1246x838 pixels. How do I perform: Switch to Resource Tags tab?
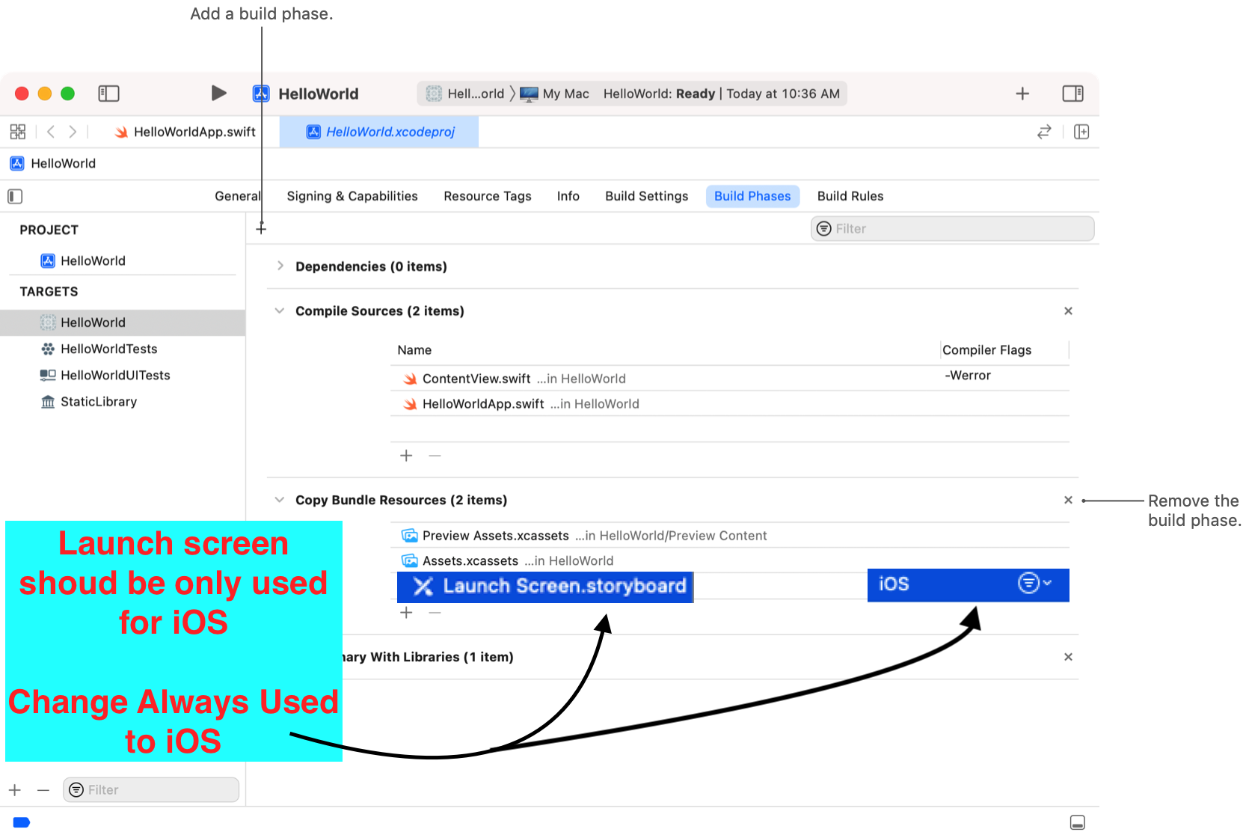(x=488, y=196)
